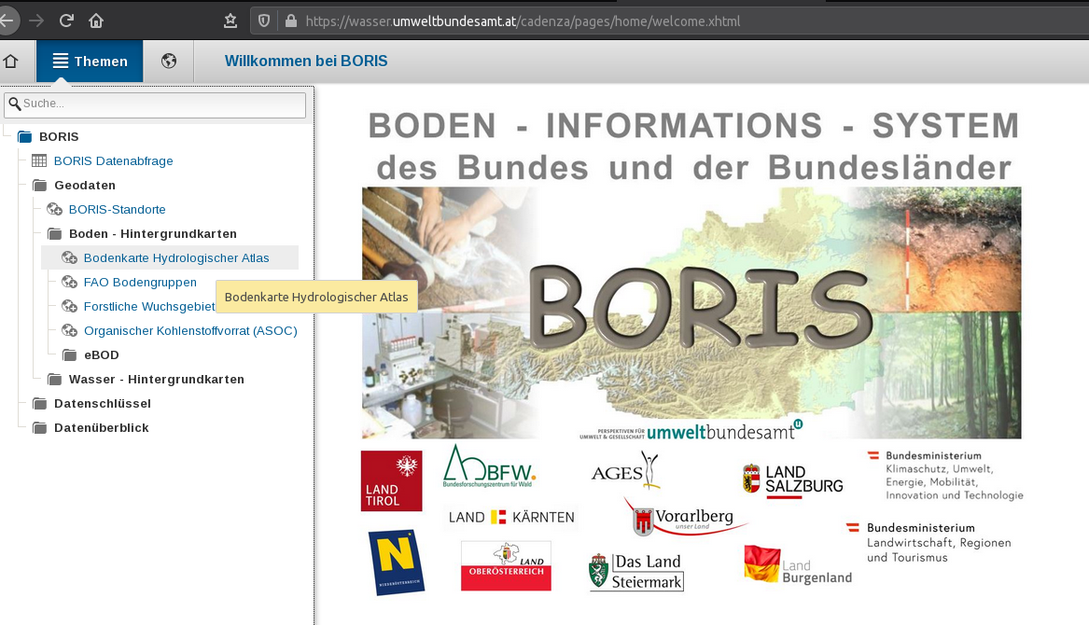The height and width of the screenshot is (625, 1089).
Task: Click the Land Burgenland logo
Action: [798, 564]
